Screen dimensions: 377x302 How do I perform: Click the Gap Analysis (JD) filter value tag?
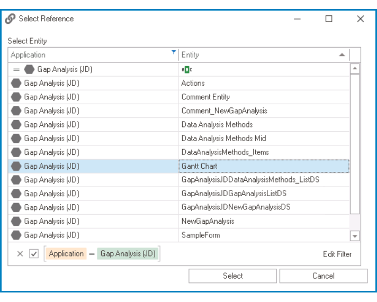tap(128, 254)
